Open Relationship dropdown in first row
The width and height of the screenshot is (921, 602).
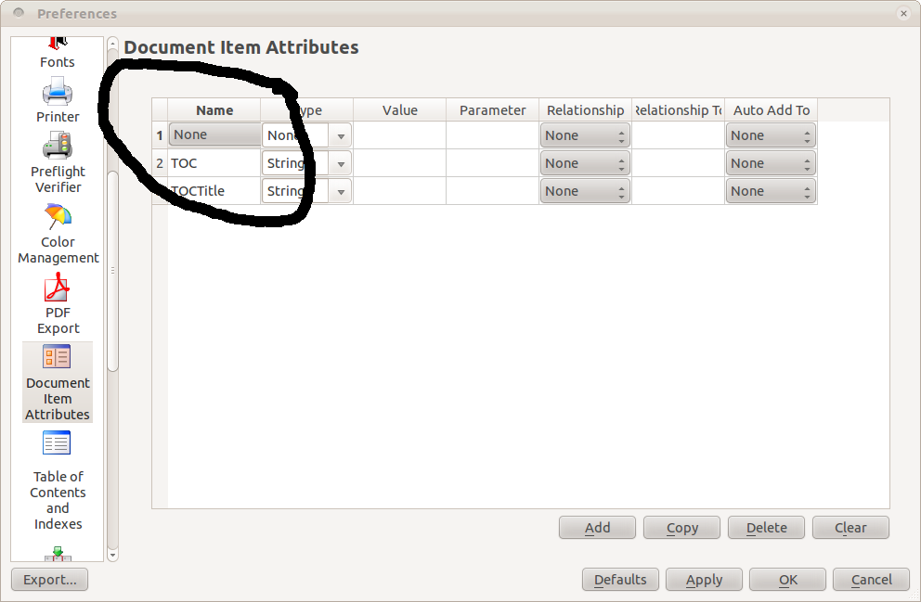(x=585, y=135)
